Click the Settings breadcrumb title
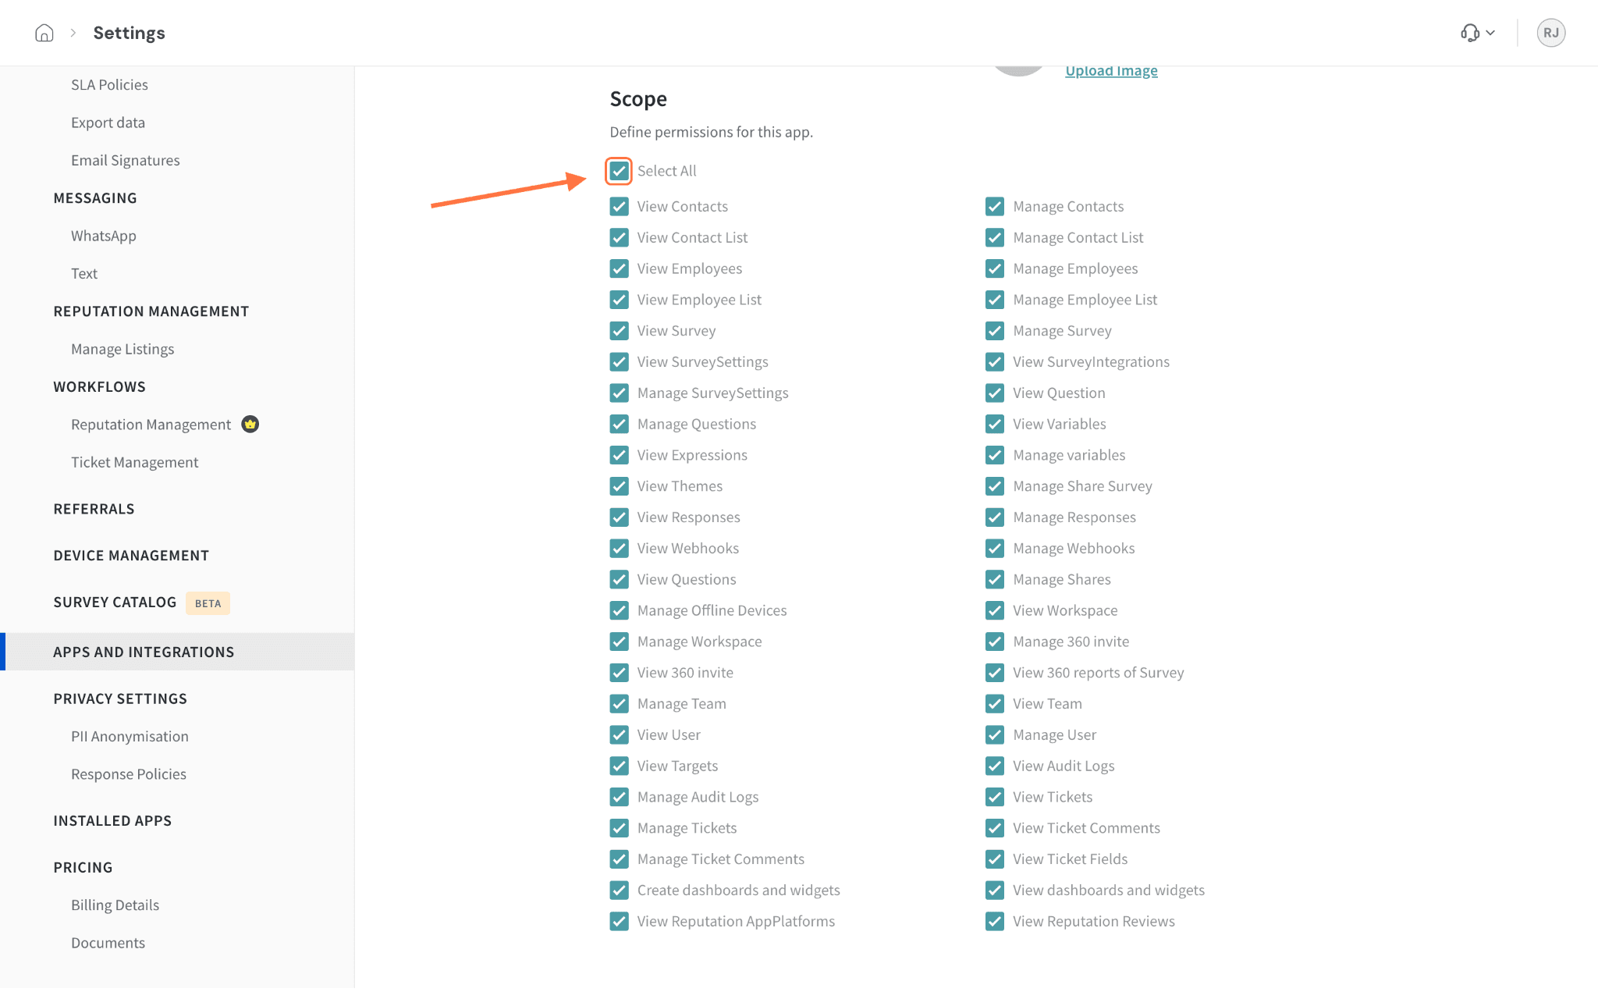 point(129,33)
